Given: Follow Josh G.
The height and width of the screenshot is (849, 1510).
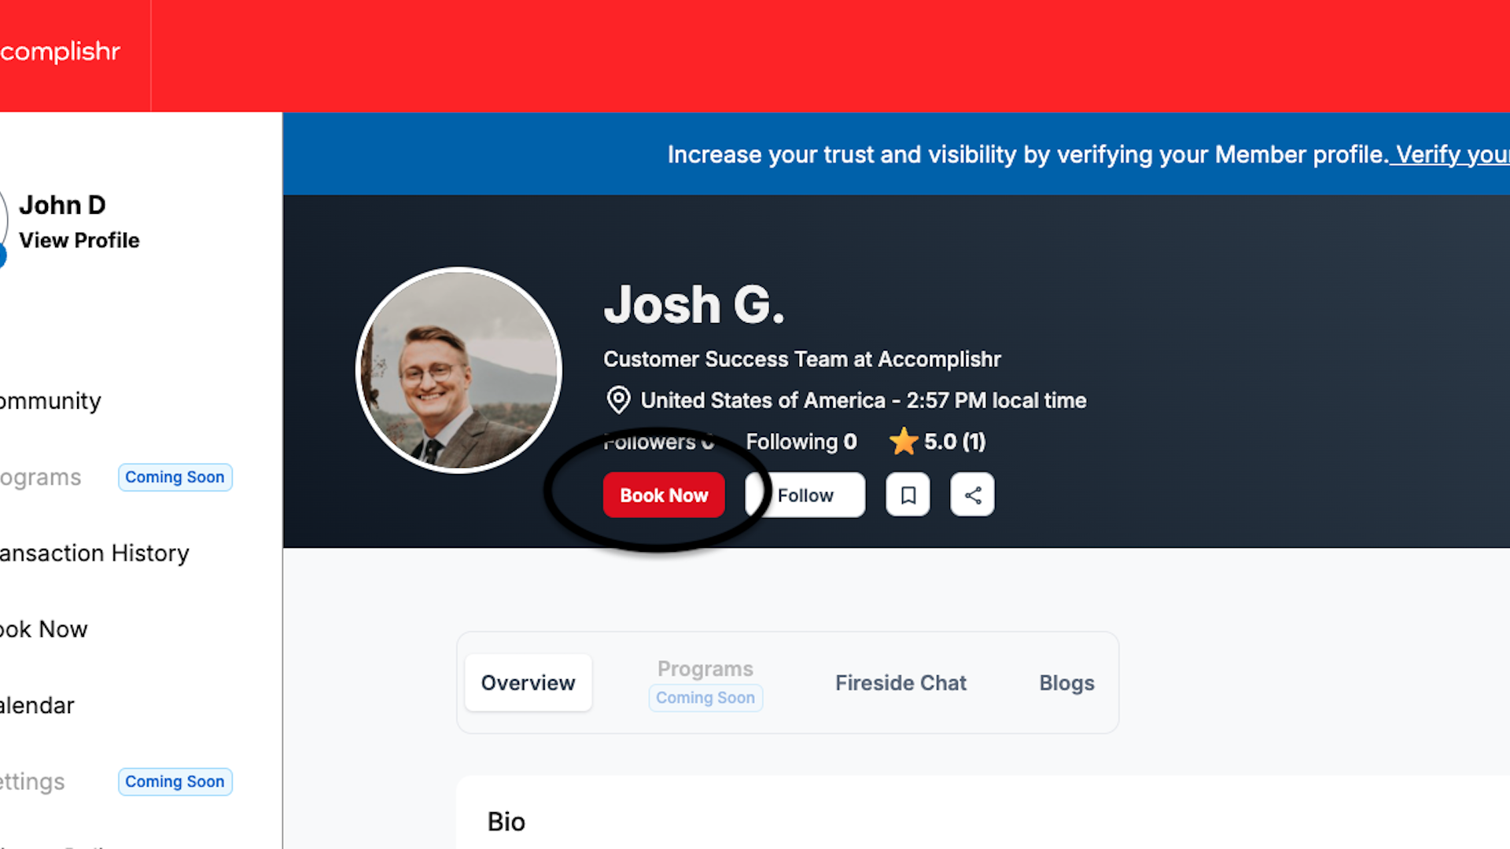Looking at the screenshot, I should coord(805,494).
